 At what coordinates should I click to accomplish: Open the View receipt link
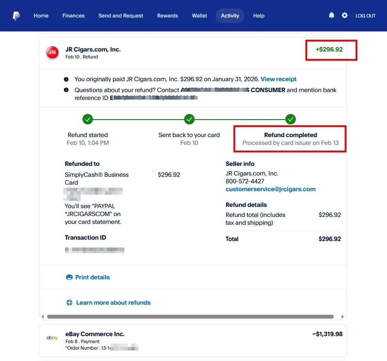[x=278, y=79]
